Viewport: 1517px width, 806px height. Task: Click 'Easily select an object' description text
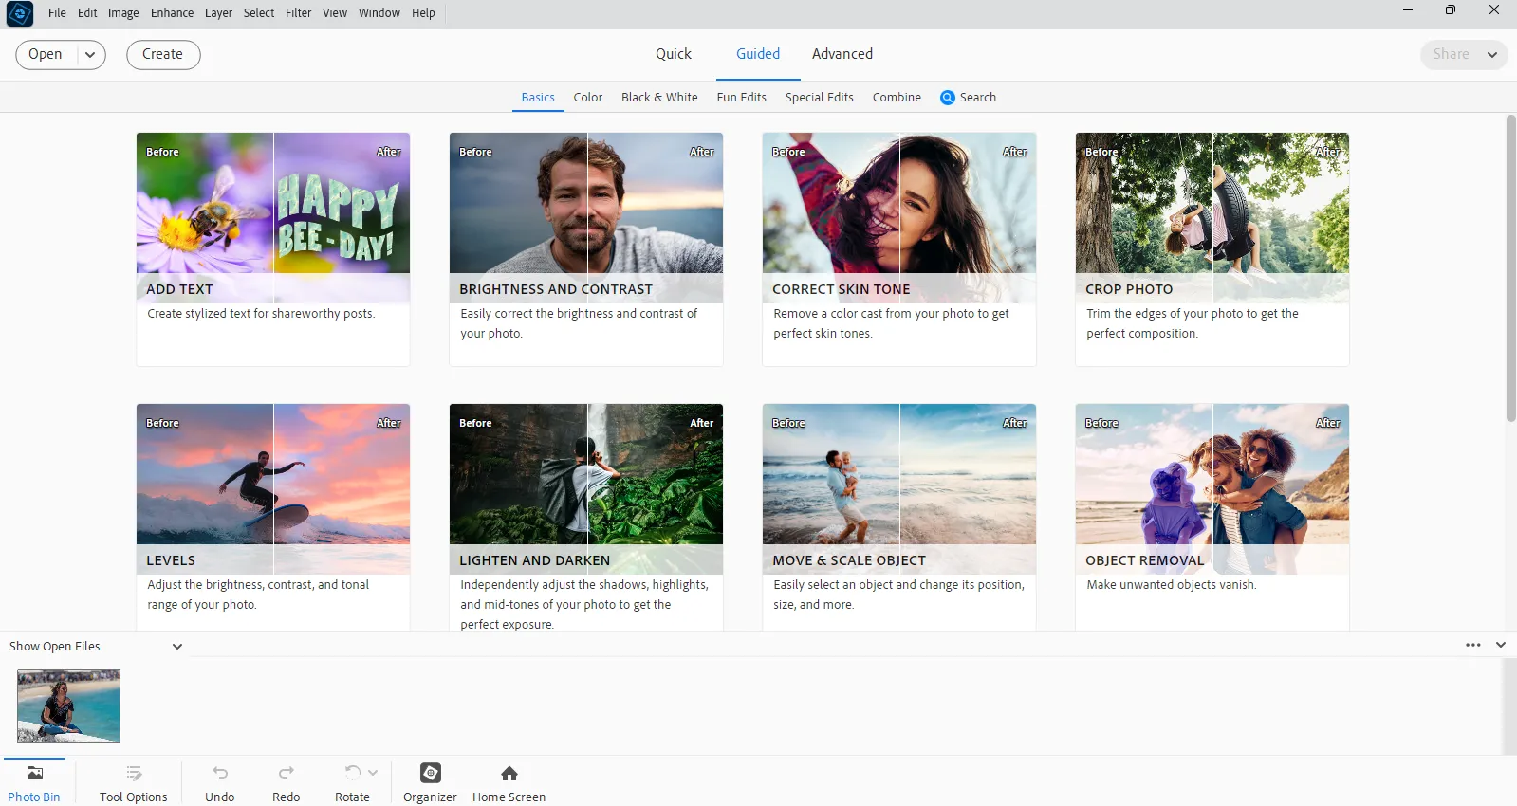coord(898,595)
